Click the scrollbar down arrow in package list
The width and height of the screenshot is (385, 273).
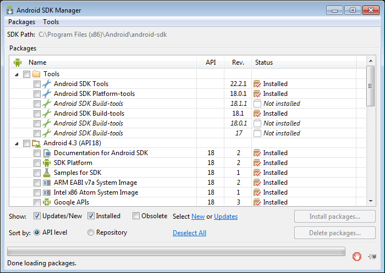371,201
